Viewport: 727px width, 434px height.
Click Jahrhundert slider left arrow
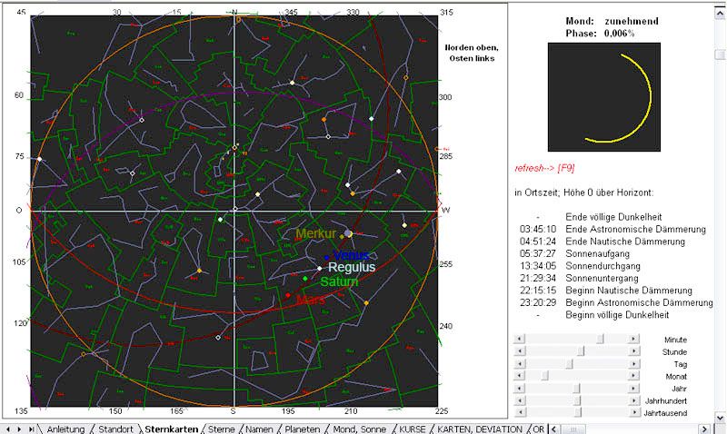(x=519, y=400)
